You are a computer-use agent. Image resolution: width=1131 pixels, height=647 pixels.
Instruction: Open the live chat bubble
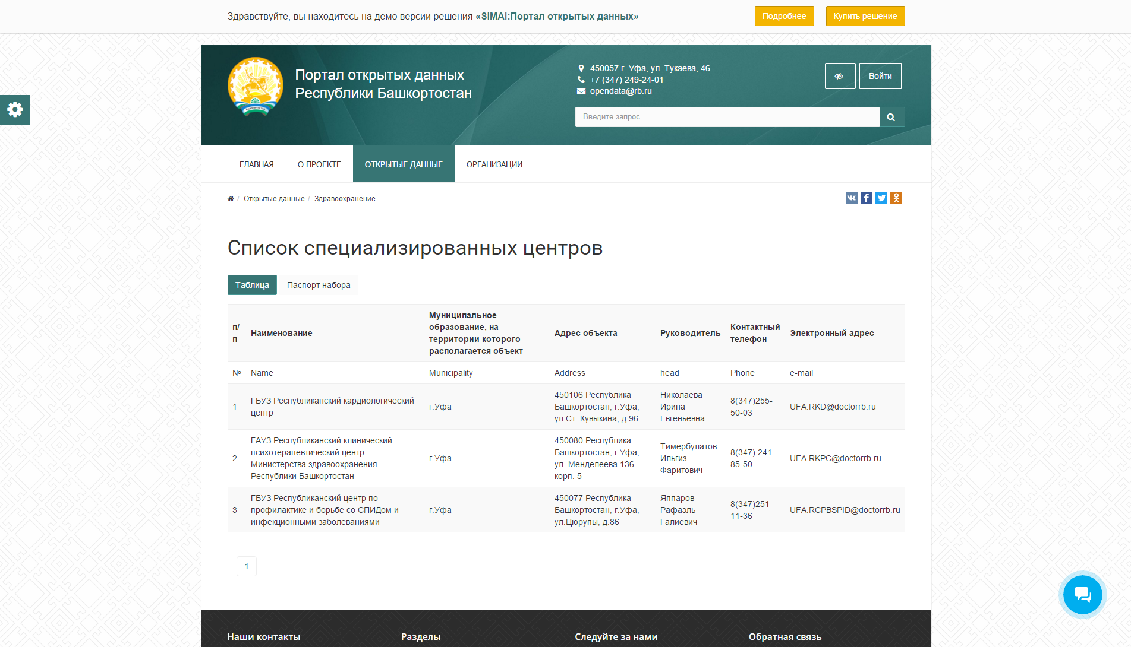pos(1082,594)
